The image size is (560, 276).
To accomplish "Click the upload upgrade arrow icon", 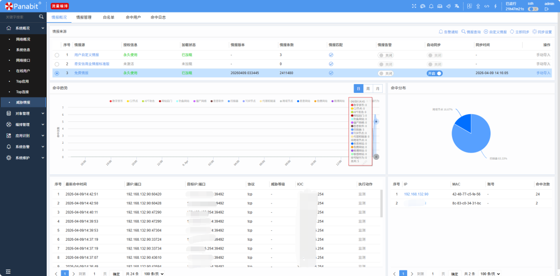I will tap(478, 6).
